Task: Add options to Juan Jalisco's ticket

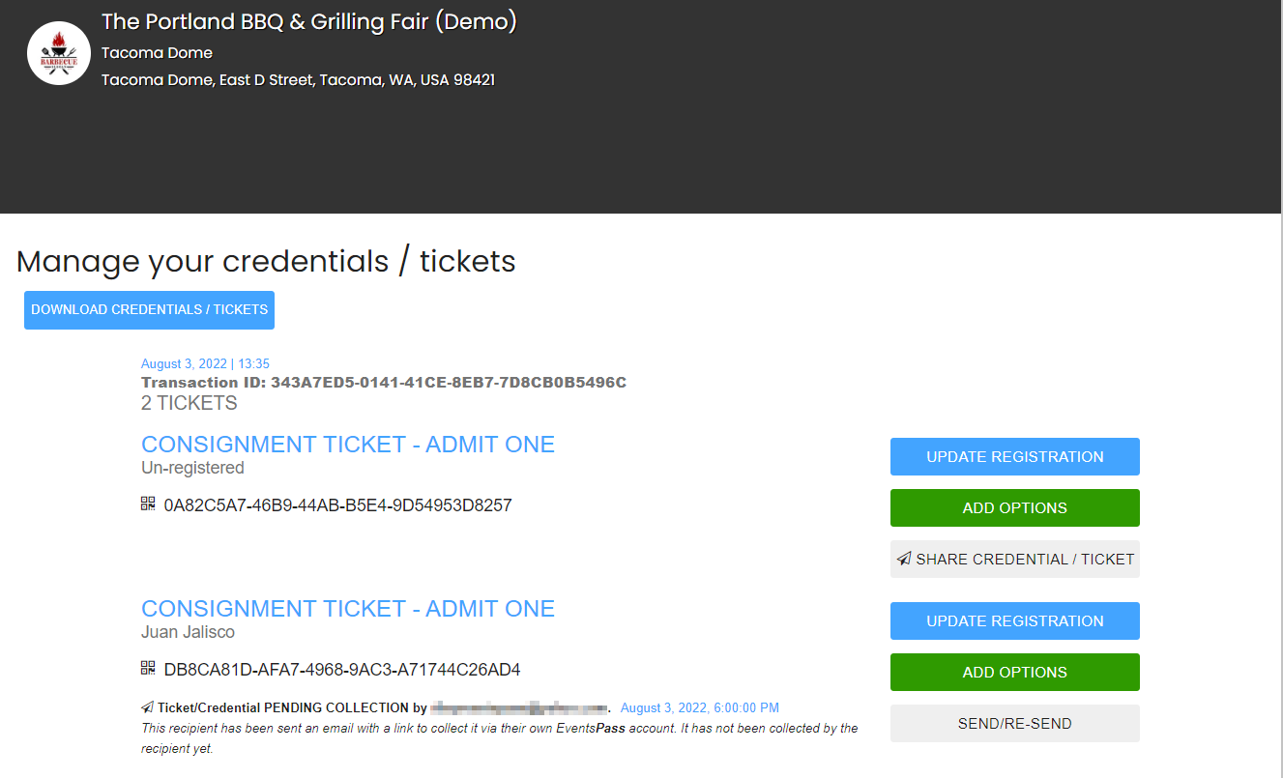Action: pos(1015,673)
